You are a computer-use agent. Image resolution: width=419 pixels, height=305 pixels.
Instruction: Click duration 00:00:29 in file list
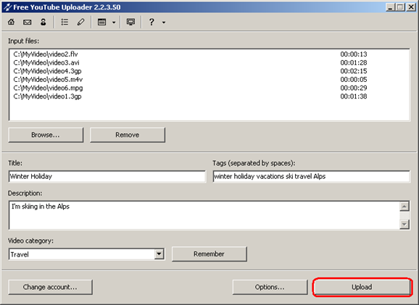(x=354, y=88)
